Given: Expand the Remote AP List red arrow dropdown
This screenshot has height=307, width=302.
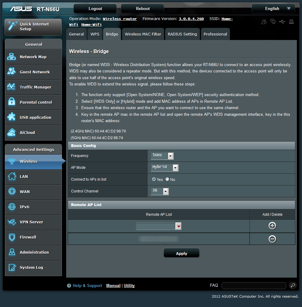Looking at the screenshot, I should (x=178, y=226).
